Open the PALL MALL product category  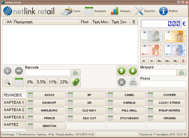pyautogui.click(x=126, y=110)
